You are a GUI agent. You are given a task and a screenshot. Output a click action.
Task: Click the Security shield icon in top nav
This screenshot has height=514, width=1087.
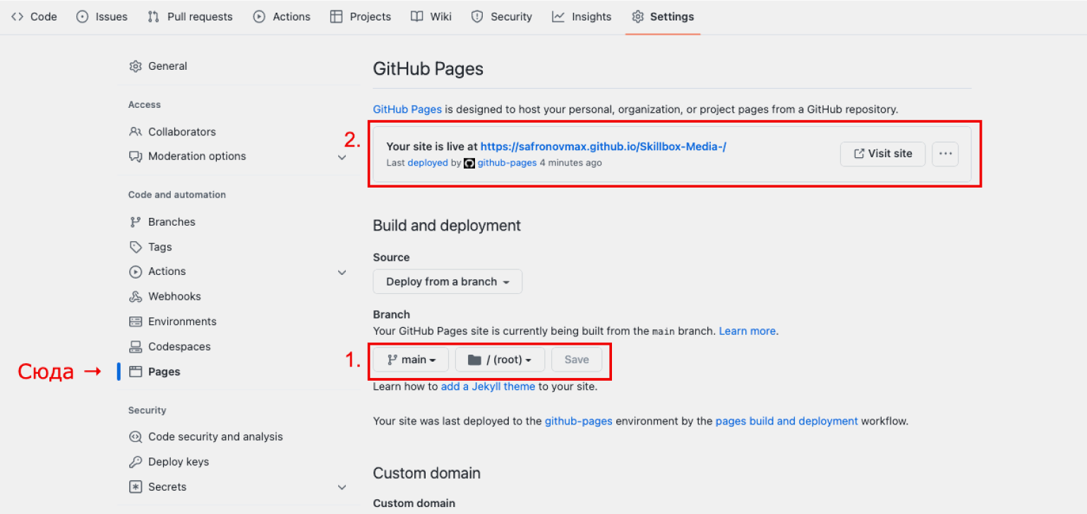coord(477,16)
